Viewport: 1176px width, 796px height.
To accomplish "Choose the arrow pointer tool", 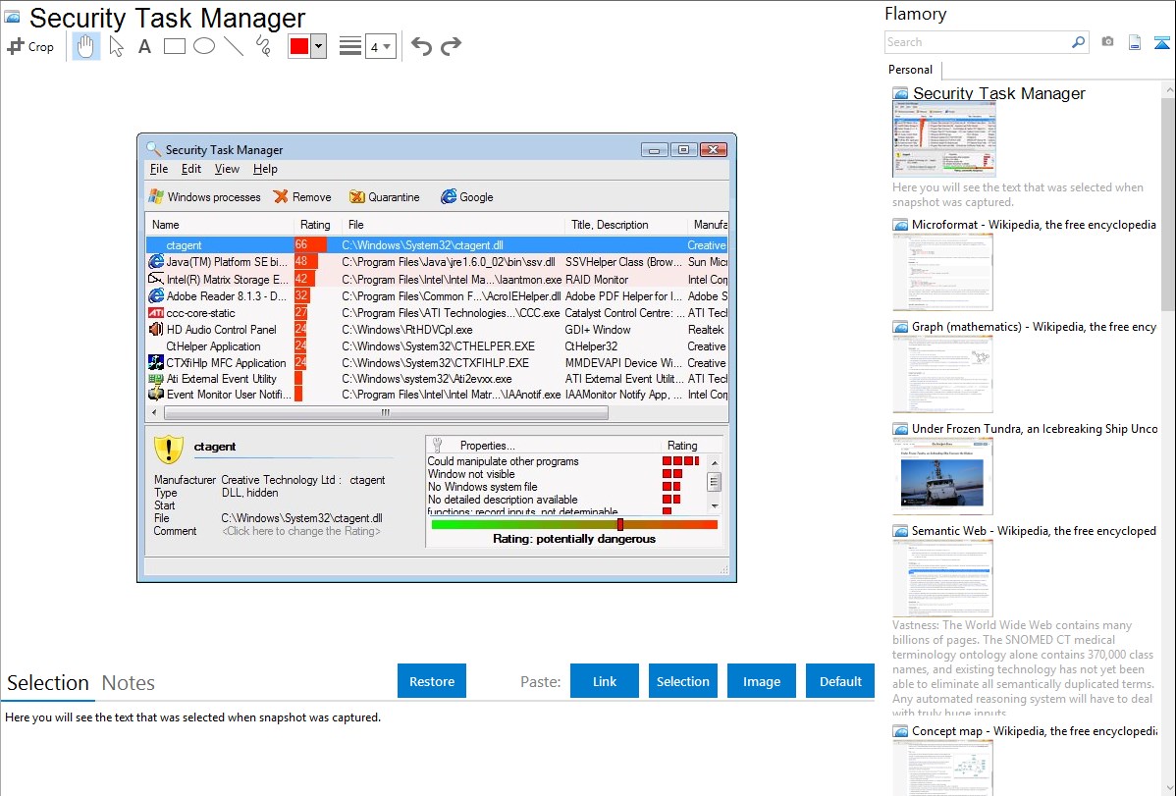I will pyautogui.click(x=116, y=46).
